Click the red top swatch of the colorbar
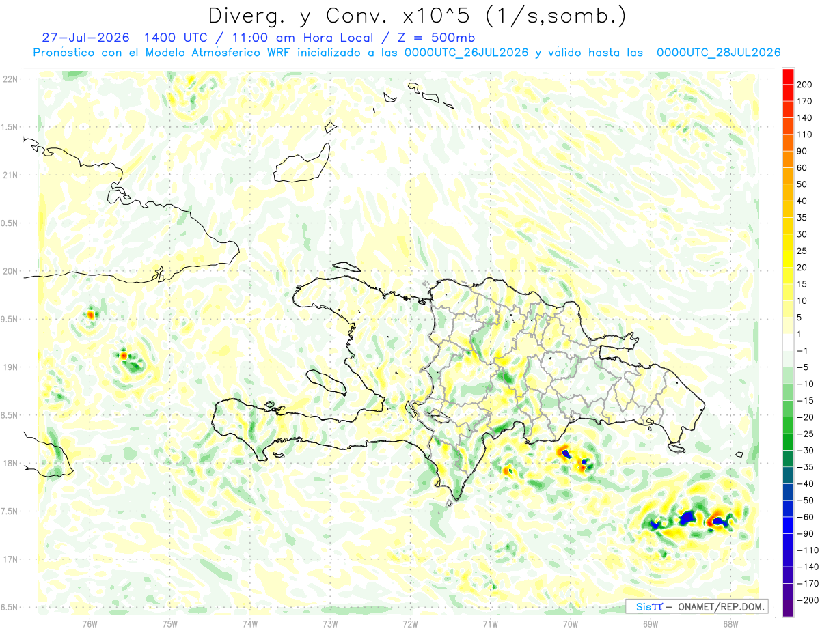820x633 pixels. point(788,76)
